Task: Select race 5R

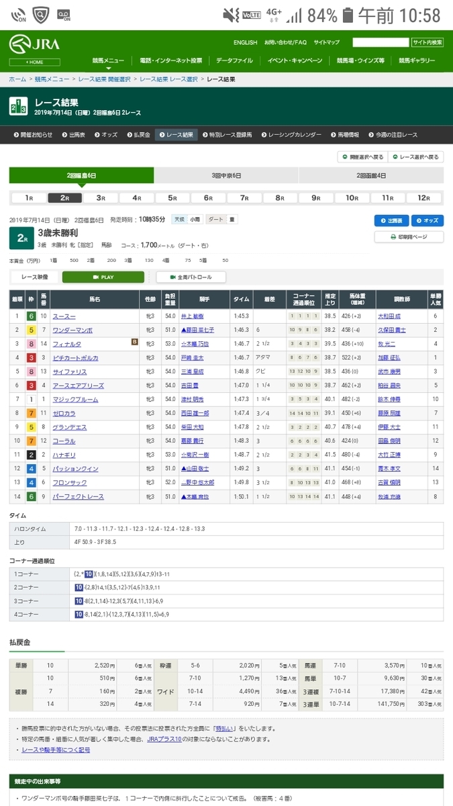Action: [172, 198]
